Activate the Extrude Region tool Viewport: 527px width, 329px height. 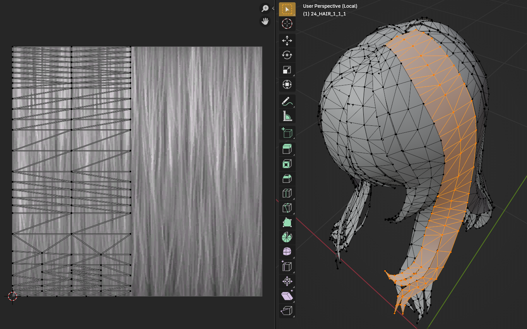287,149
